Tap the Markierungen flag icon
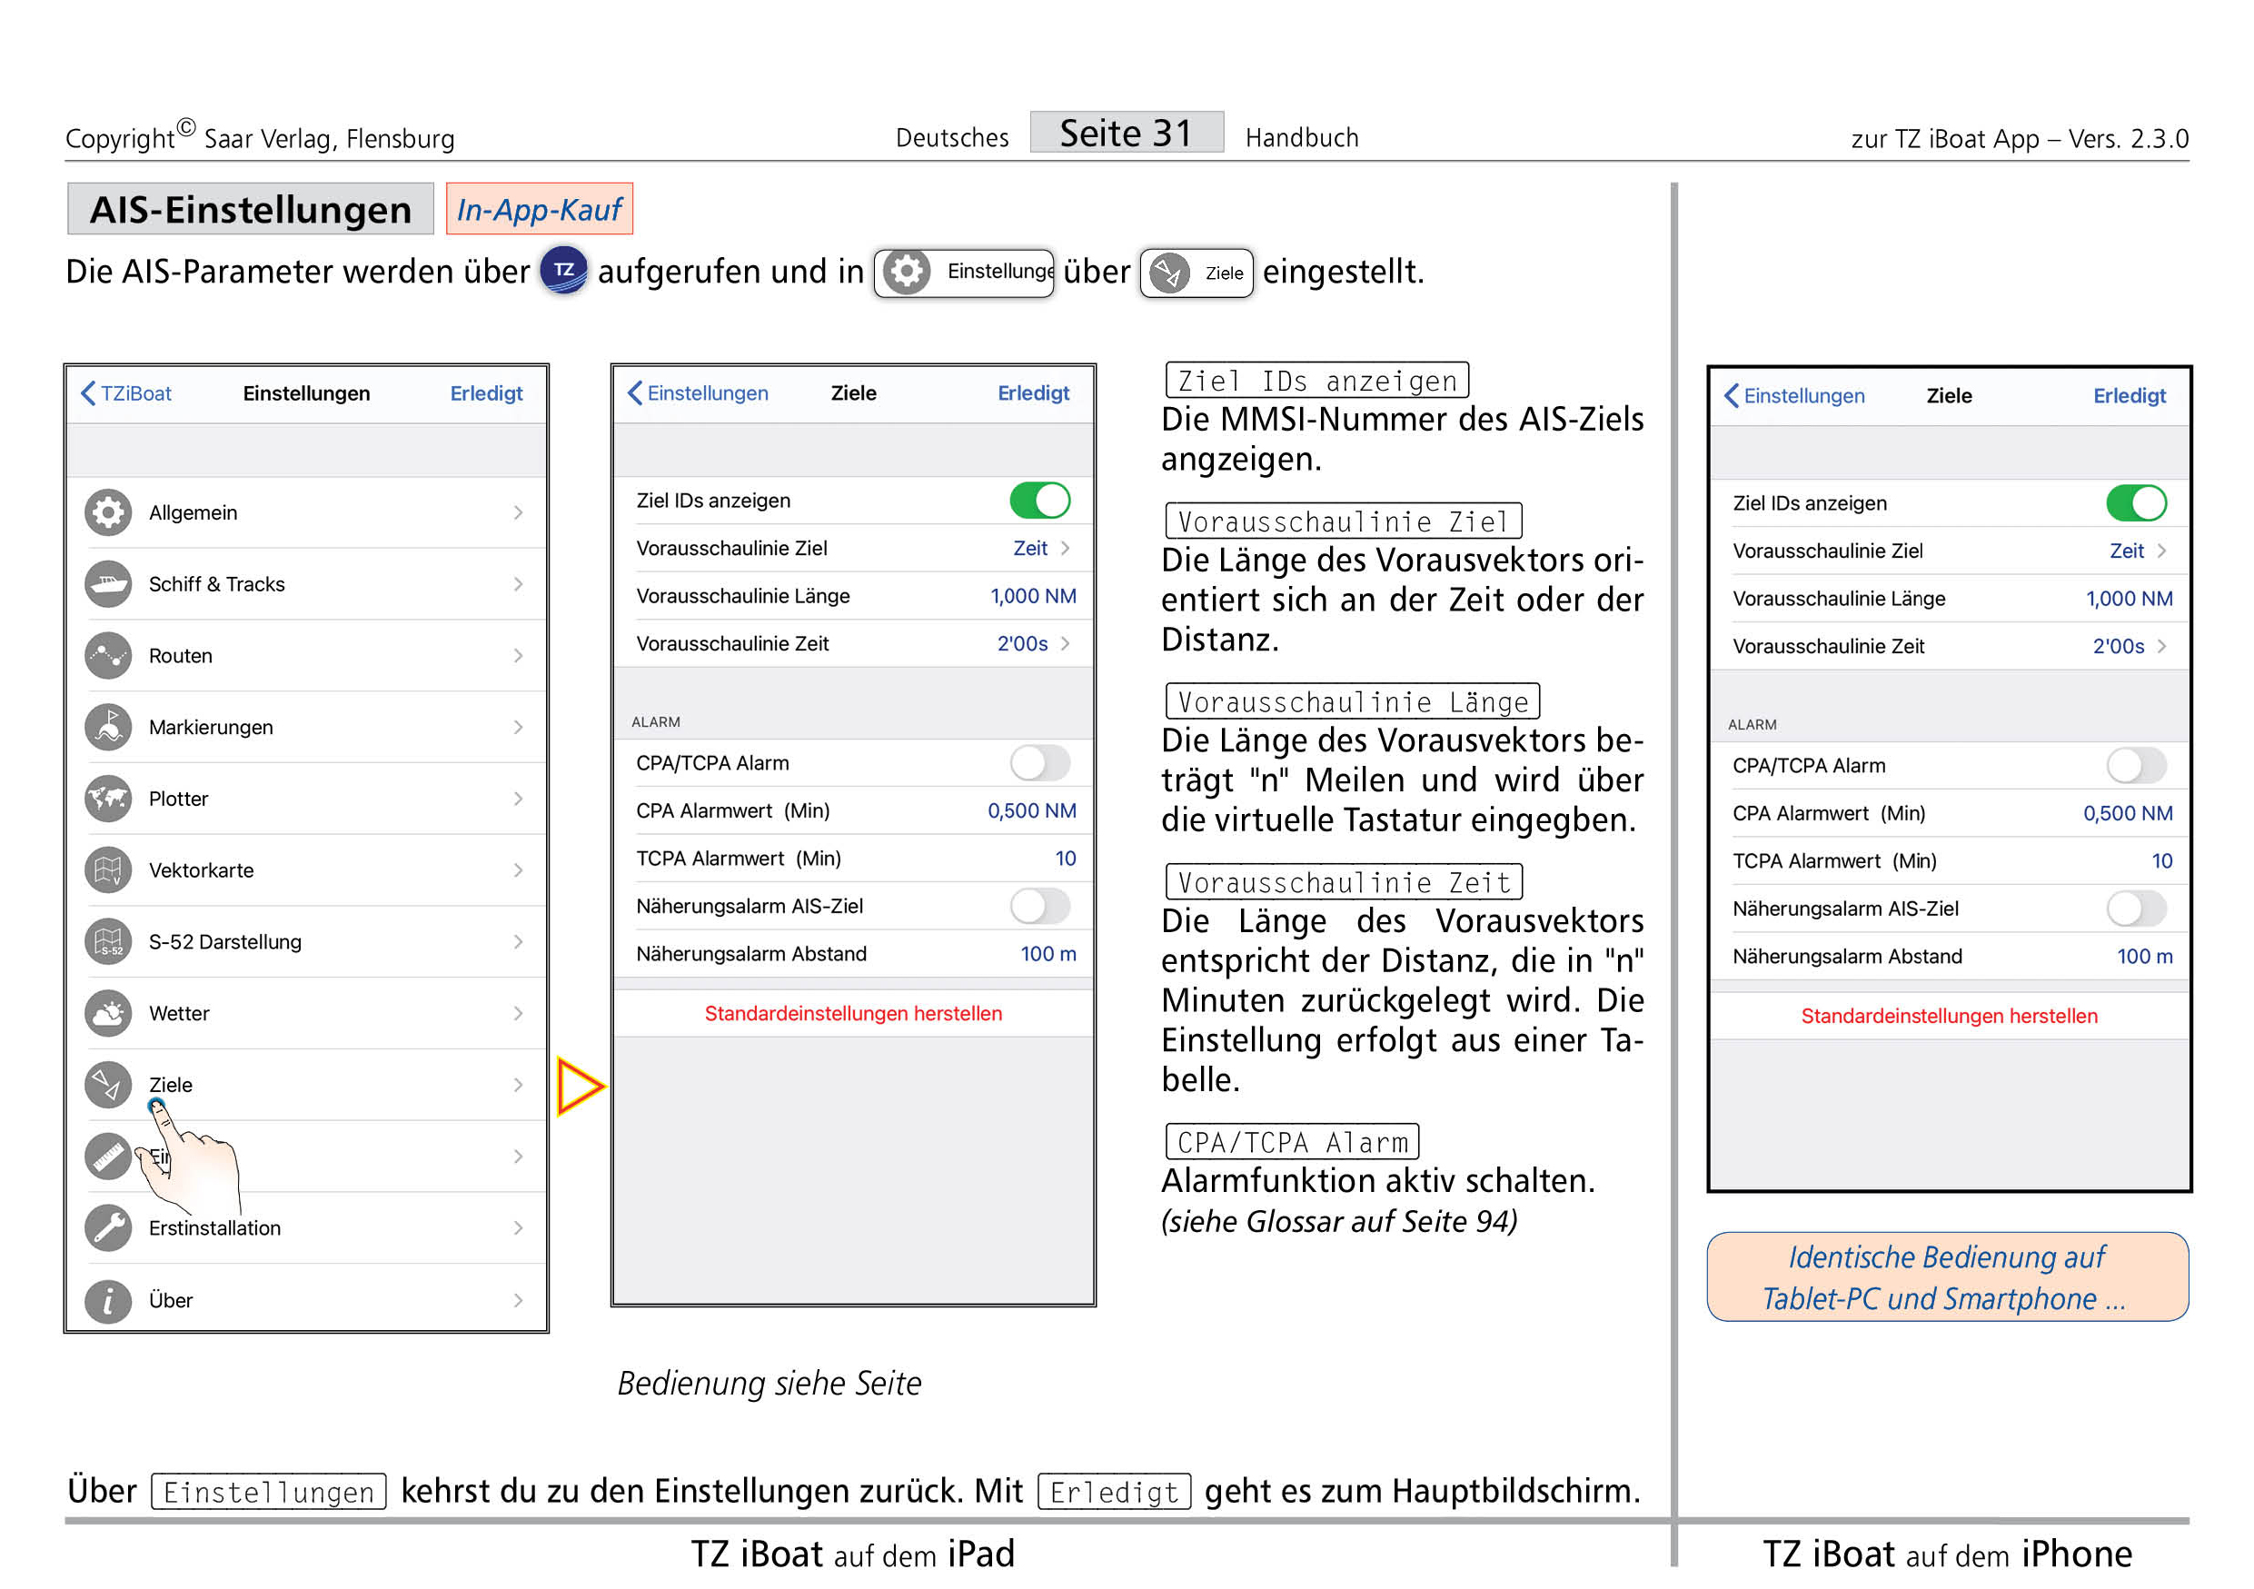 108,729
